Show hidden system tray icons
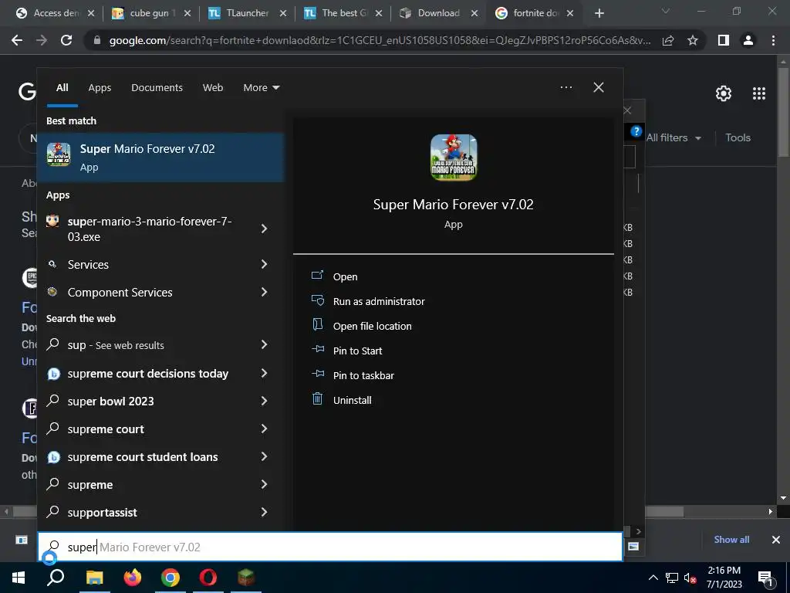 click(653, 578)
